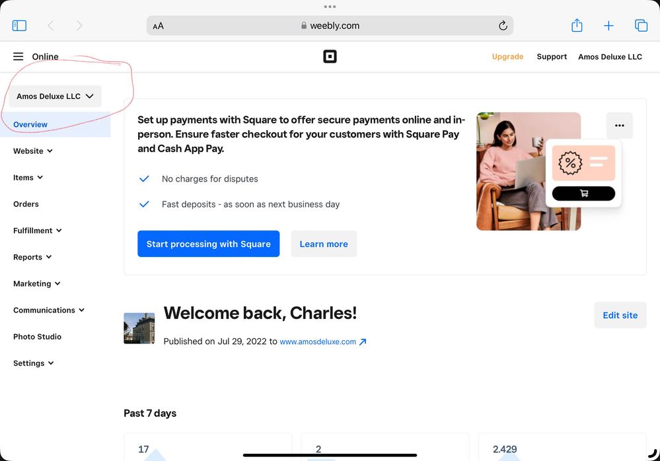Reload the weebly.com page
660x461 pixels.
[503, 26]
